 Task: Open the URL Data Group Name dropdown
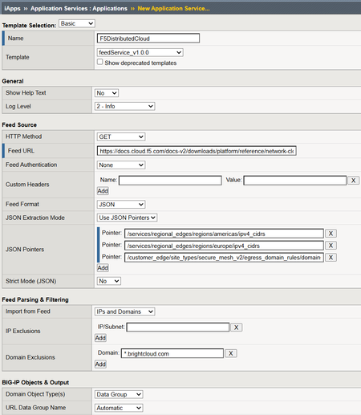click(x=119, y=408)
